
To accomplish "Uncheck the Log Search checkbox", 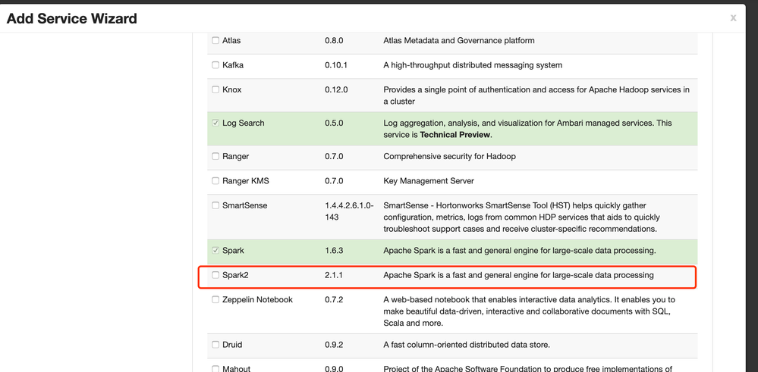I will coord(215,123).
